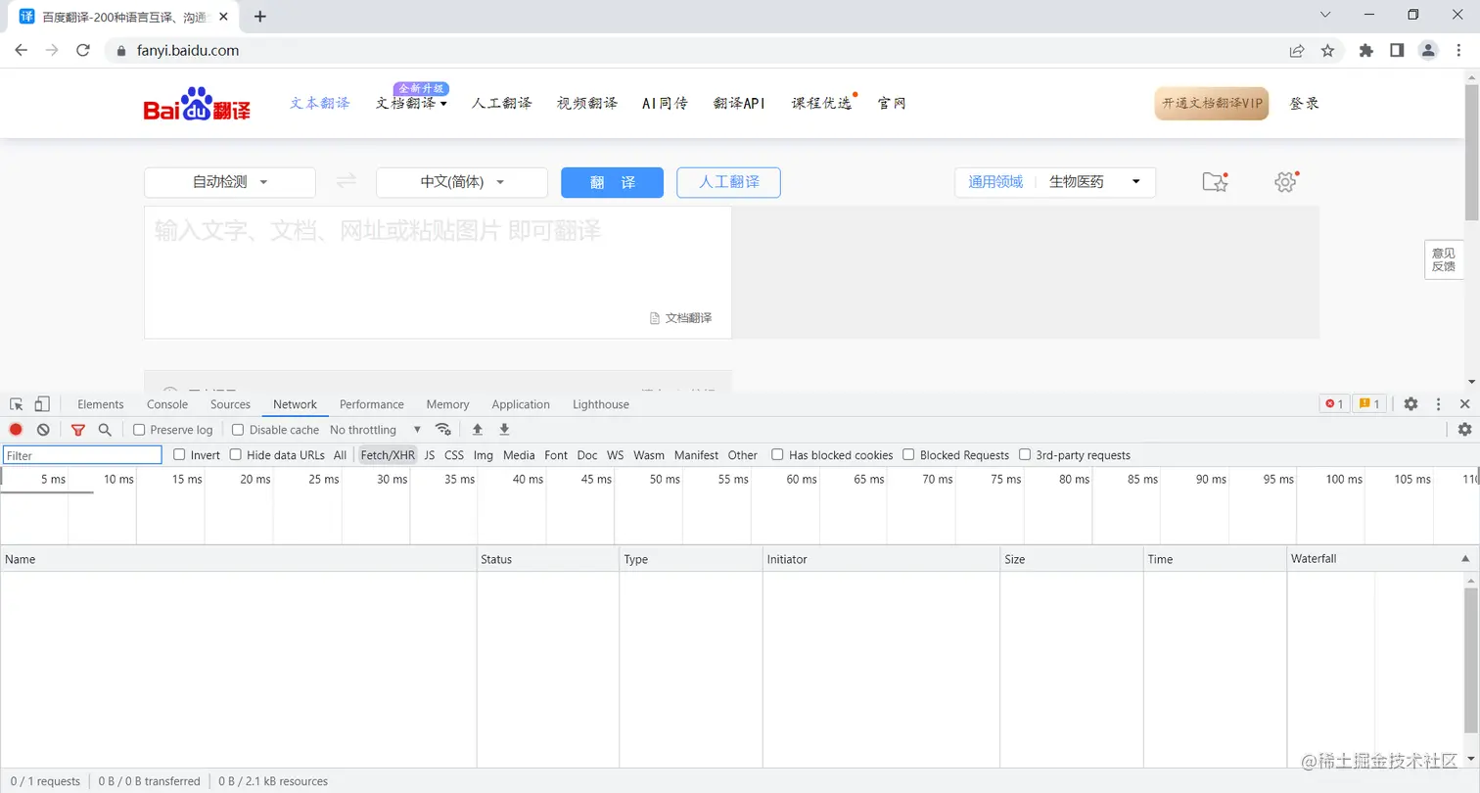Click the 人工翻译 outlined button

728,182
